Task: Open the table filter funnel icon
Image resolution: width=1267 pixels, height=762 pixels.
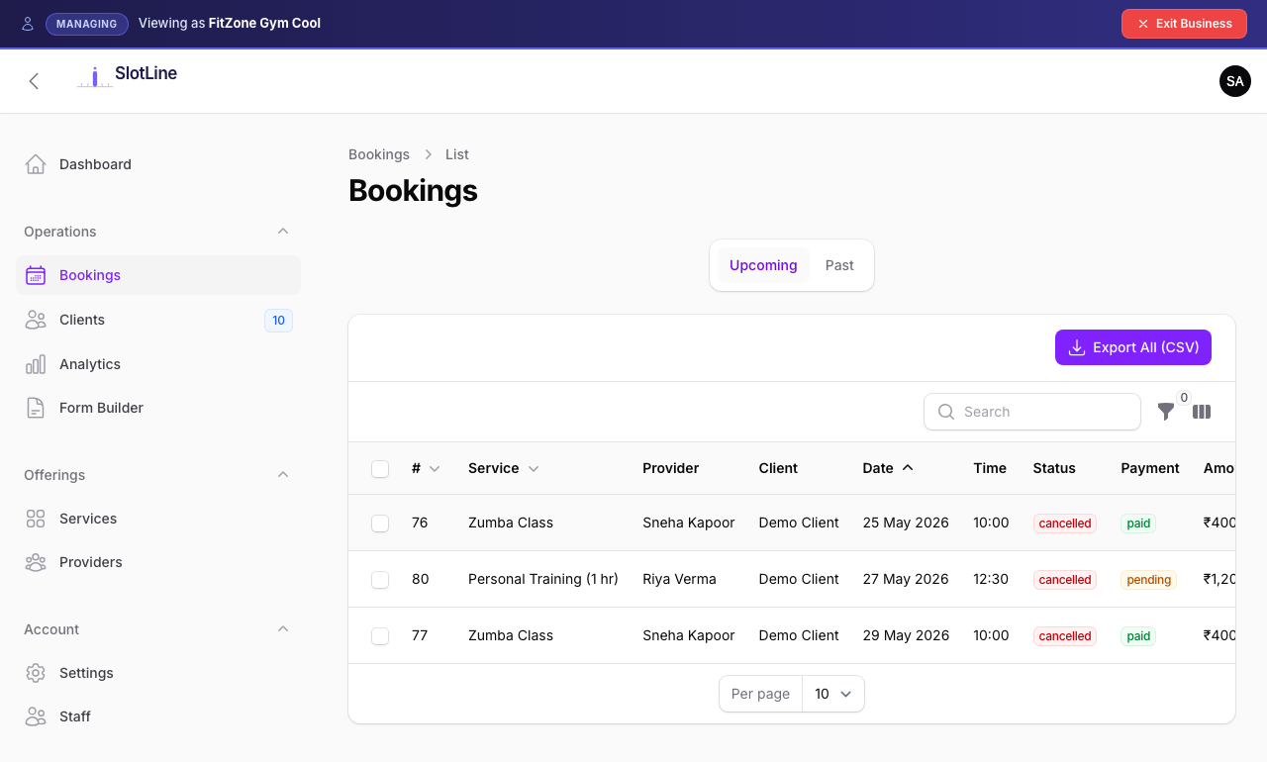Action: pyautogui.click(x=1166, y=412)
